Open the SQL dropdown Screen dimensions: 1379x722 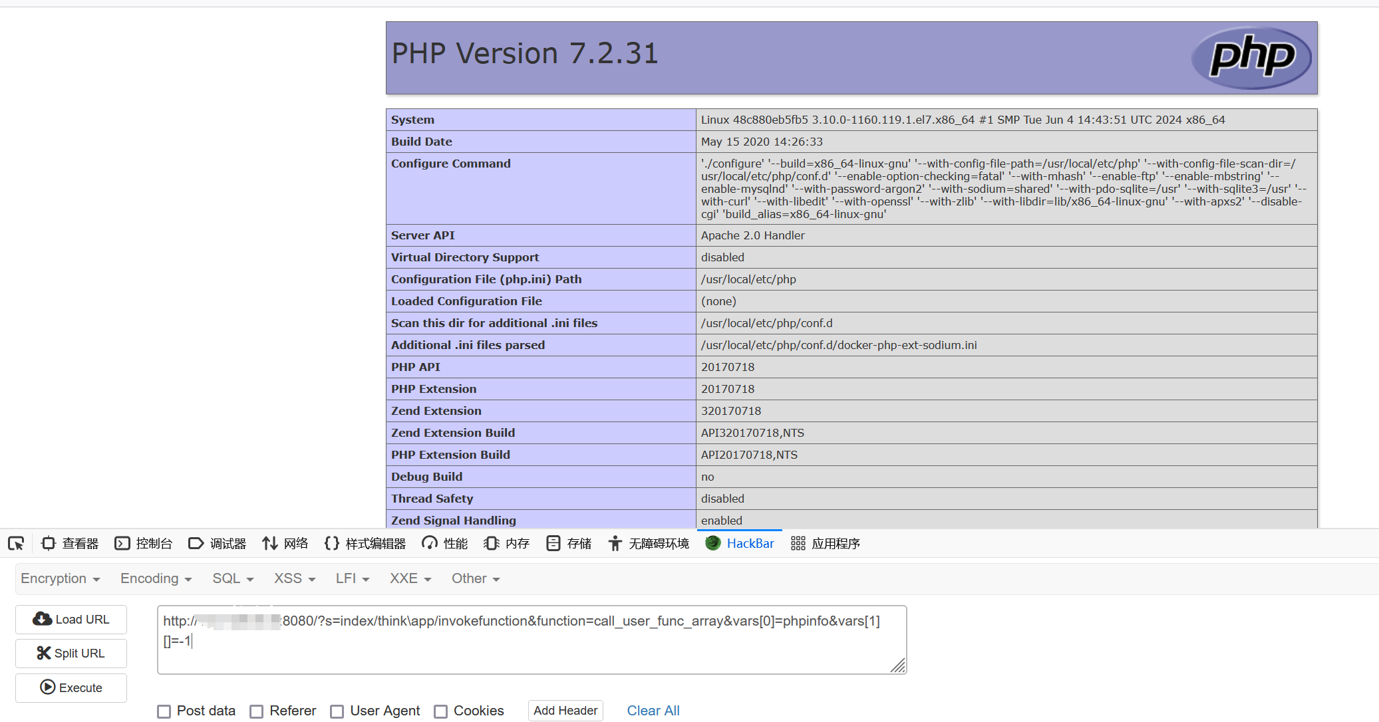coord(233,578)
